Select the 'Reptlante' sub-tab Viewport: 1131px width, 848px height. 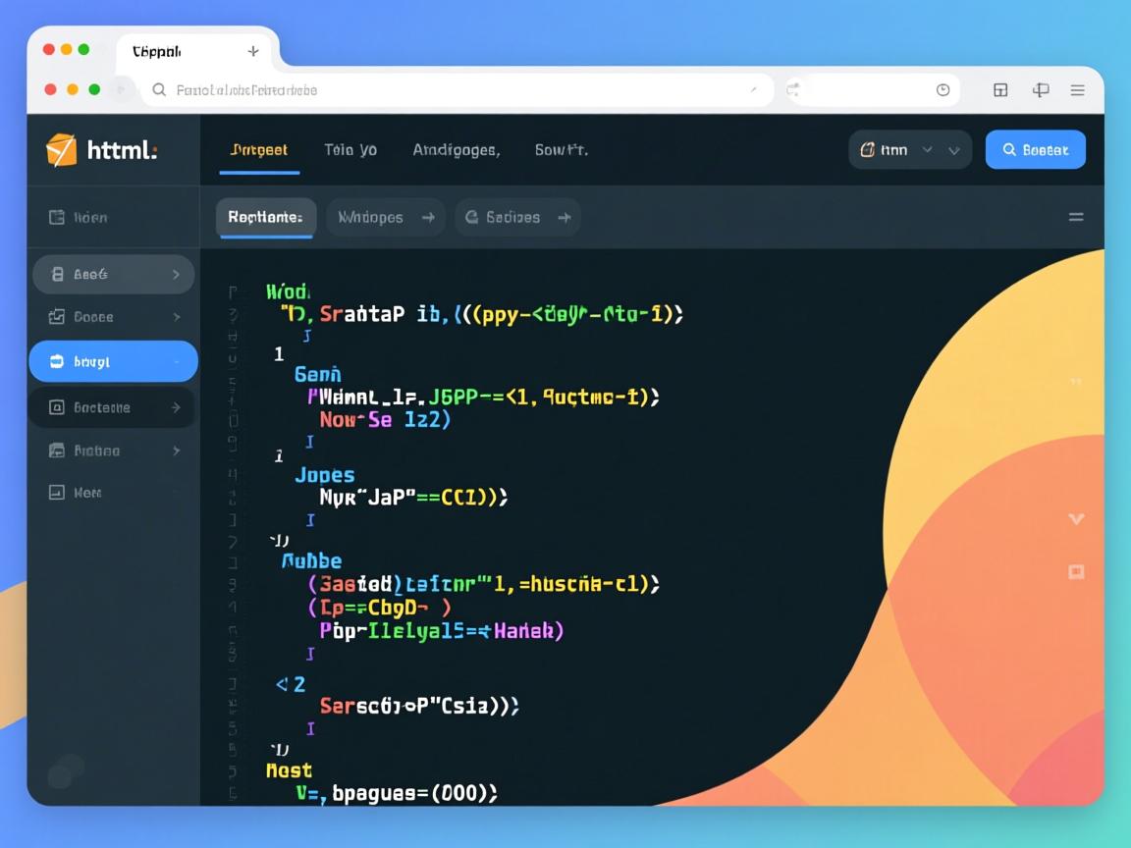264,217
